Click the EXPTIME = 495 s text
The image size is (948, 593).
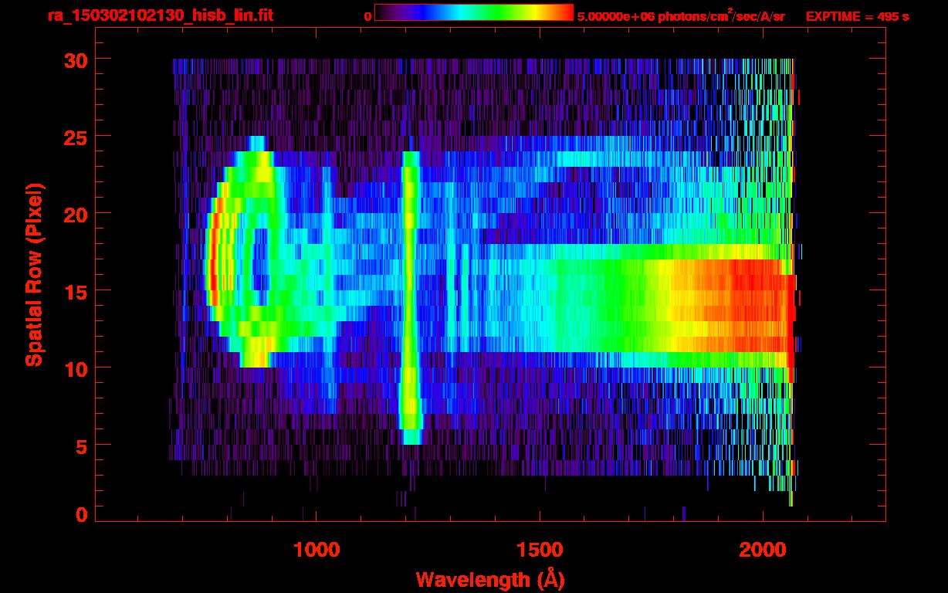857,16
